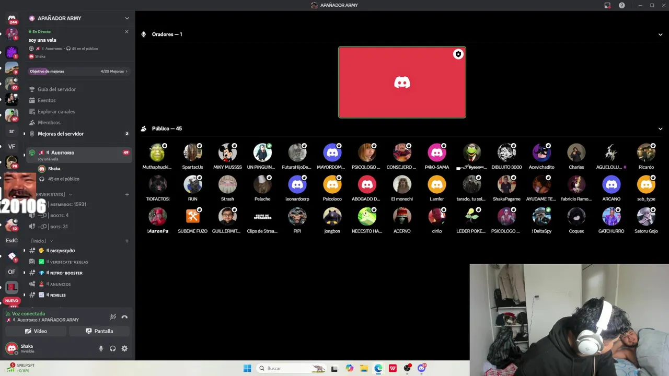Open the 'OF' server in the sidebar
The height and width of the screenshot is (376, 669).
pos(11,272)
